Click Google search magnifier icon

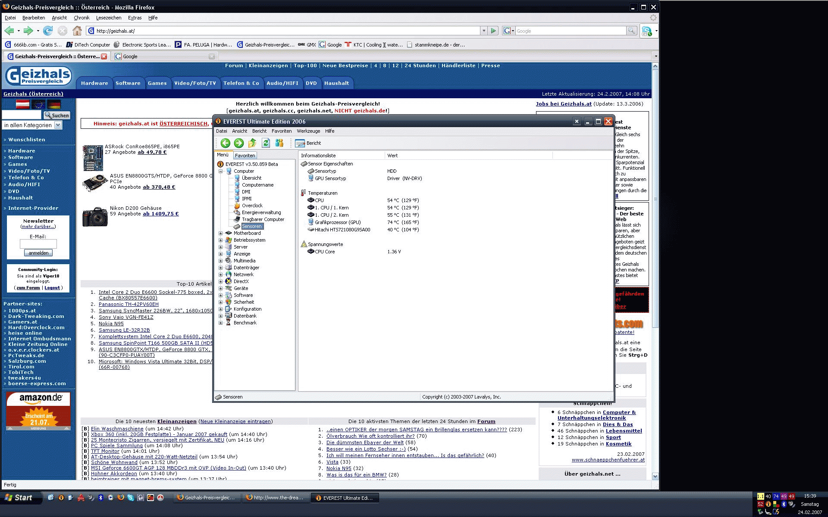pos(631,31)
